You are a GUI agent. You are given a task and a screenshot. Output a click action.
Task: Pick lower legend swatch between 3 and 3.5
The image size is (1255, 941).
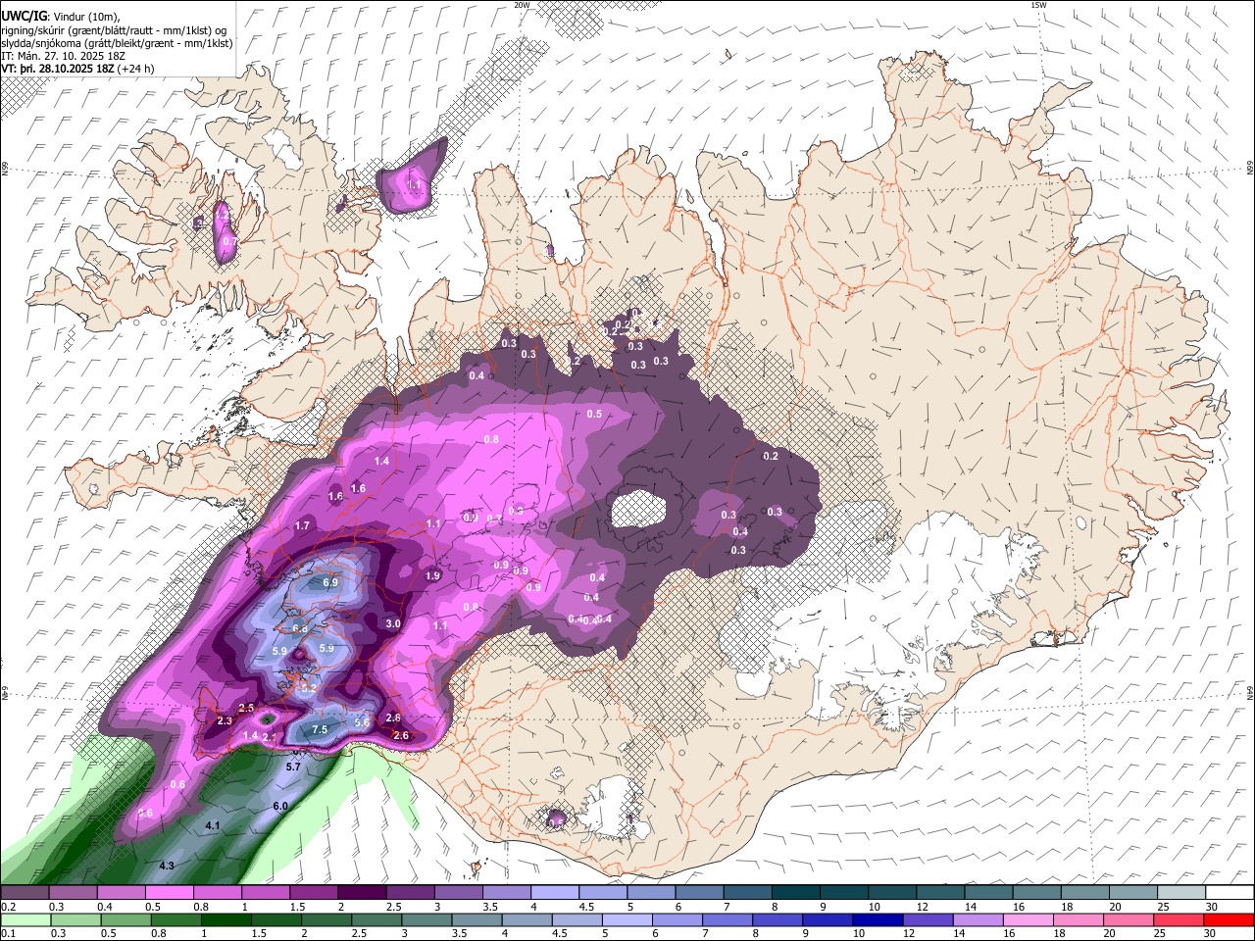click(427, 919)
